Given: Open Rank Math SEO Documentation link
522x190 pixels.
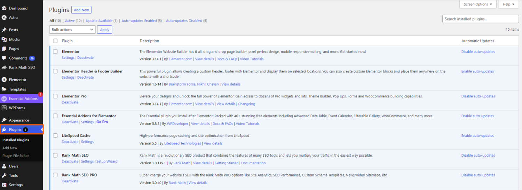Looking at the screenshot, I should click(253, 163).
